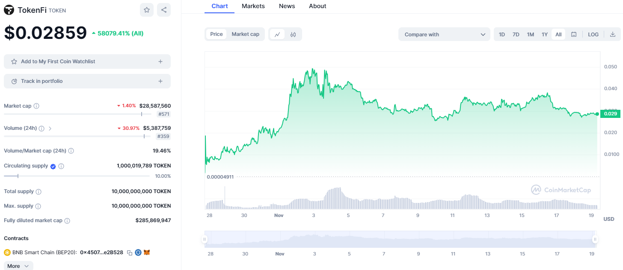Enable LOG scale on the chart
623x270 pixels.
pyautogui.click(x=593, y=35)
